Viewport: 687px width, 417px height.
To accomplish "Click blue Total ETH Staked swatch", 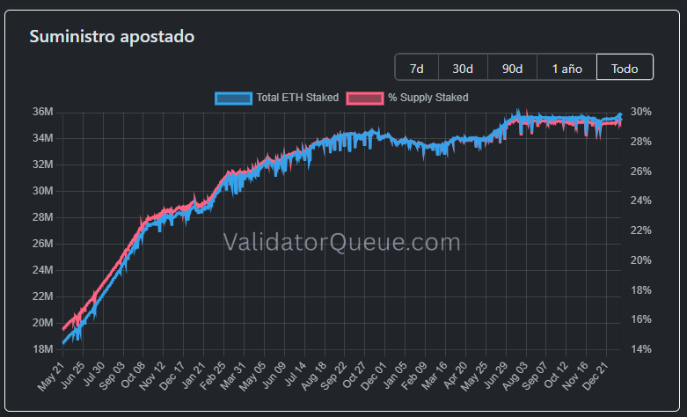I will pos(233,98).
